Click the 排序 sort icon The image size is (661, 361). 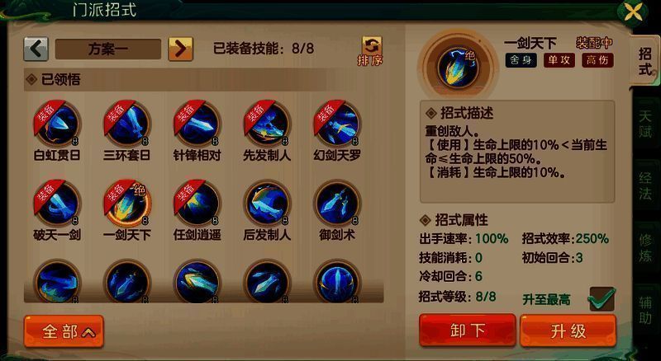pyautogui.click(x=370, y=51)
